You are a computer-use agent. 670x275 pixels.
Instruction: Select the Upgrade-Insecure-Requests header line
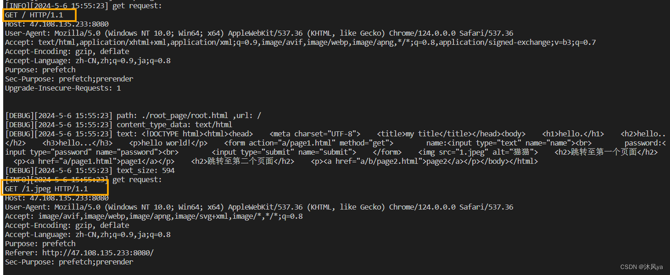tap(63, 88)
